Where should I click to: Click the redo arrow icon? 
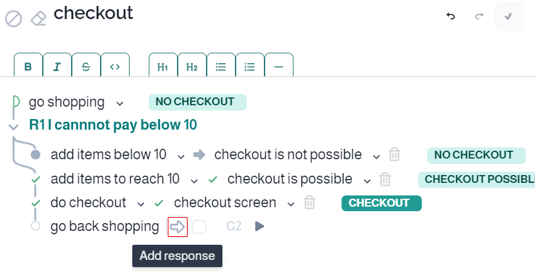click(479, 16)
